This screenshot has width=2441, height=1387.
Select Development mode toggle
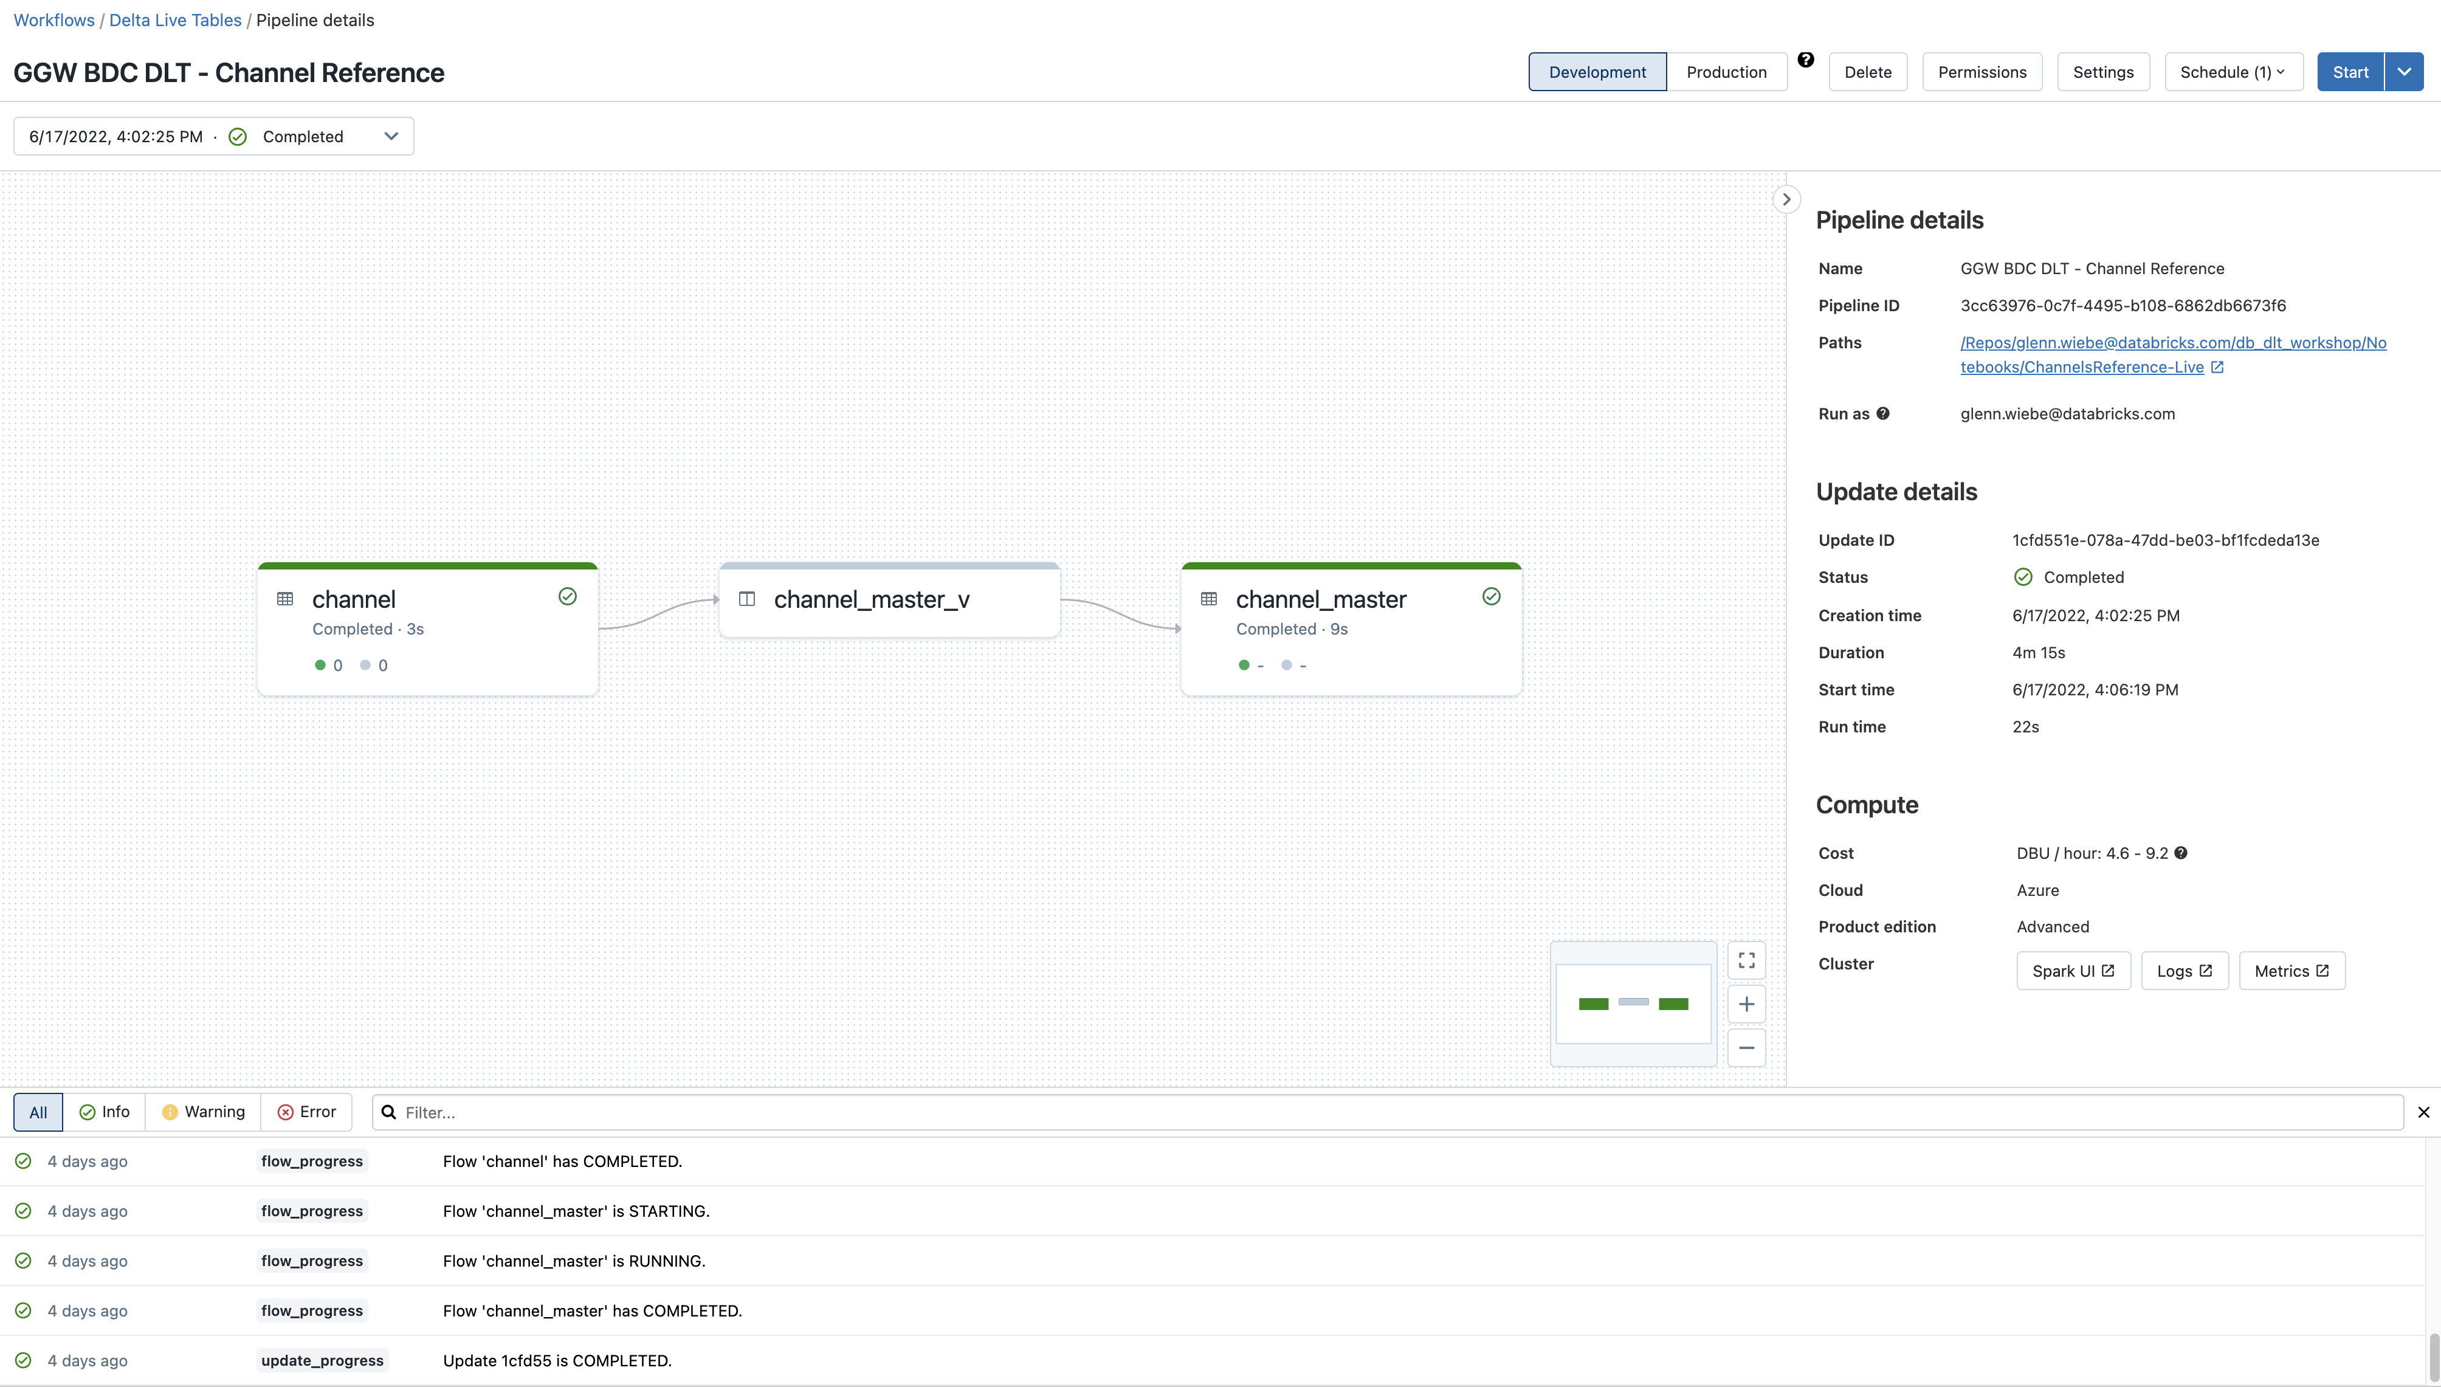point(1597,72)
